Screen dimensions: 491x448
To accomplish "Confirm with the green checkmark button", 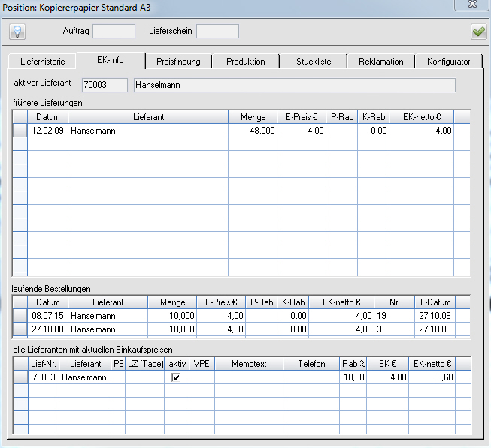I will point(478,32).
